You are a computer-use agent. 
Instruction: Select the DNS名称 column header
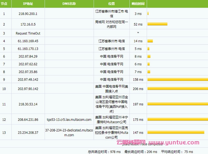pos(69,4)
